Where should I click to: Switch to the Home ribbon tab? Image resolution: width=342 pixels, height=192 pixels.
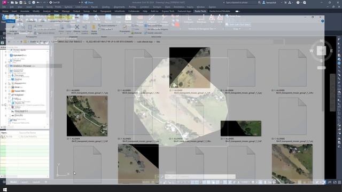click(x=5, y=11)
